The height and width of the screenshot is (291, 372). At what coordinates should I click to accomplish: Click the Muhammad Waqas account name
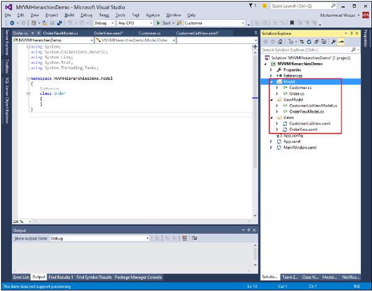click(338, 15)
